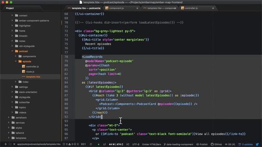The height and width of the screenshot is (147, 262).
Task: Select template.hbs in the tree view
Action: [x=33, y=77]
